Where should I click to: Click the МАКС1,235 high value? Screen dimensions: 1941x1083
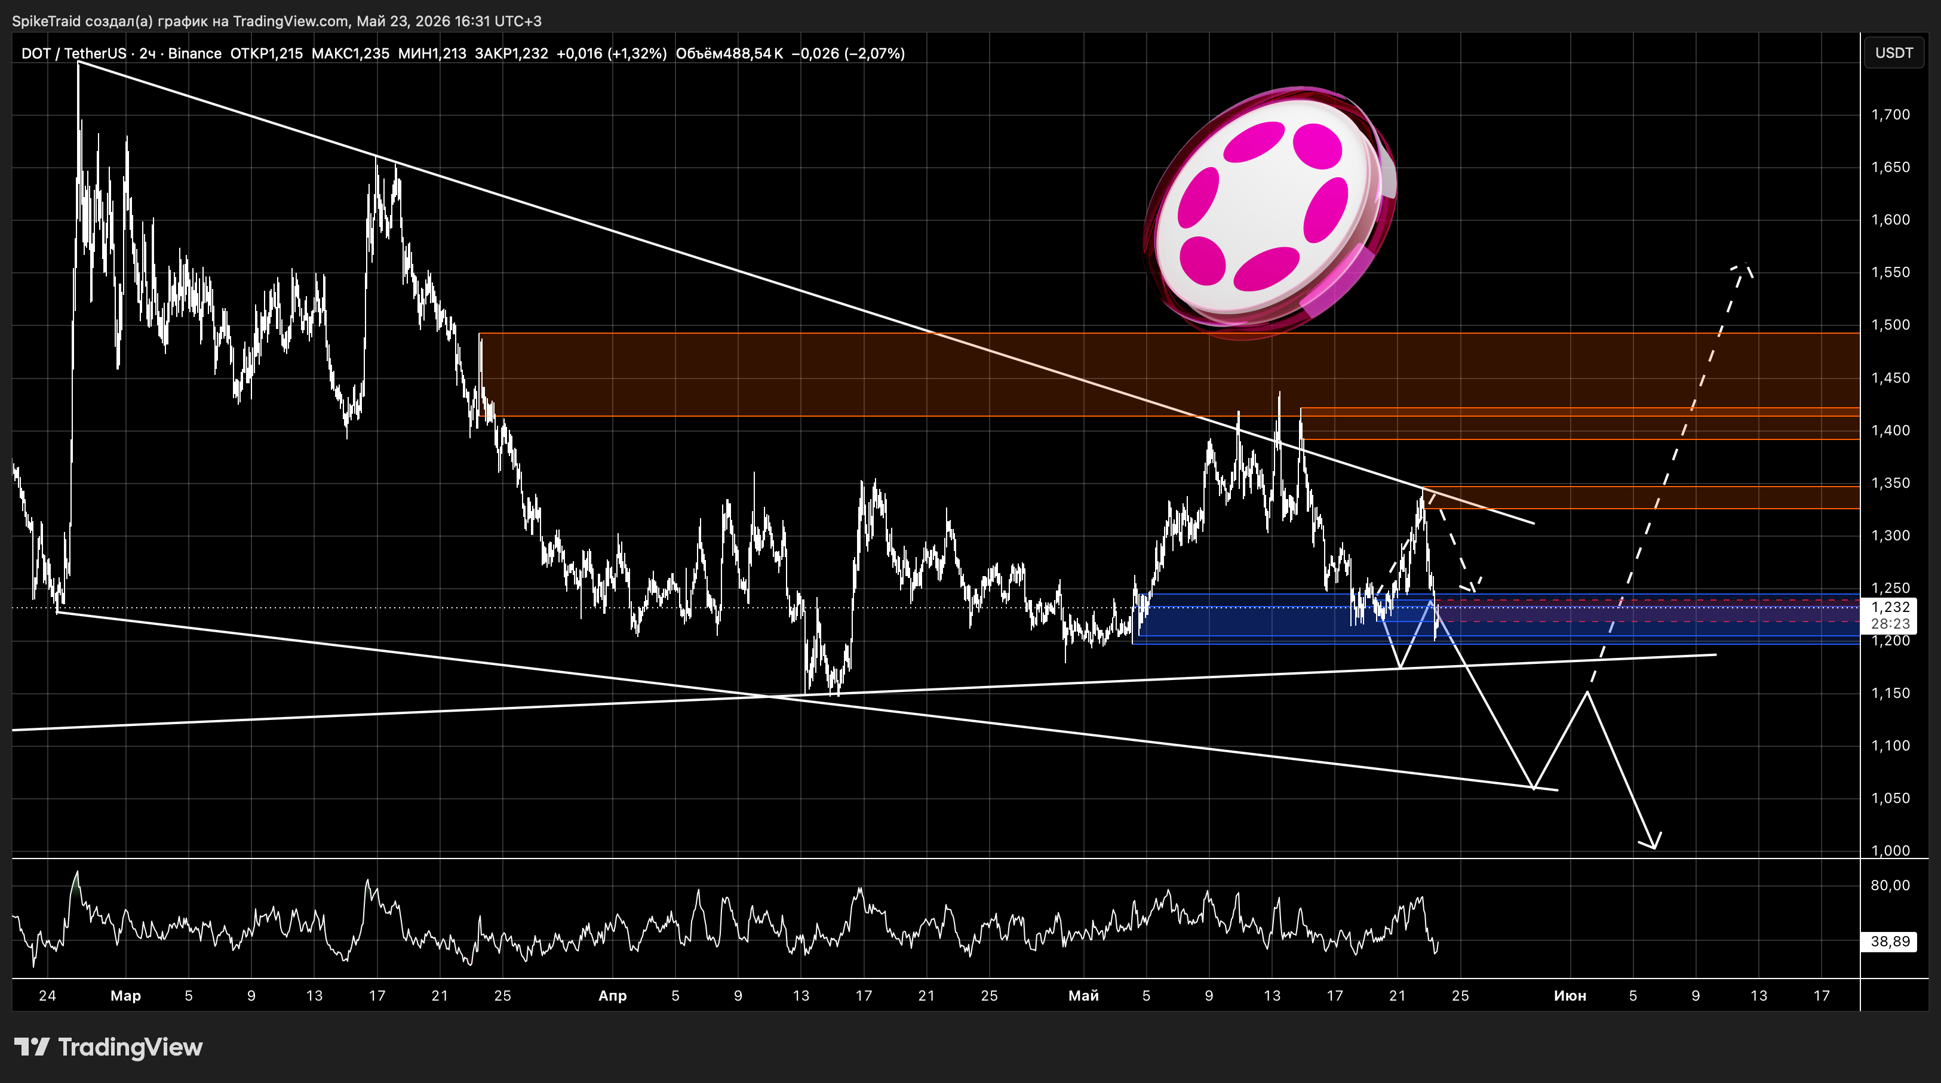351,54
